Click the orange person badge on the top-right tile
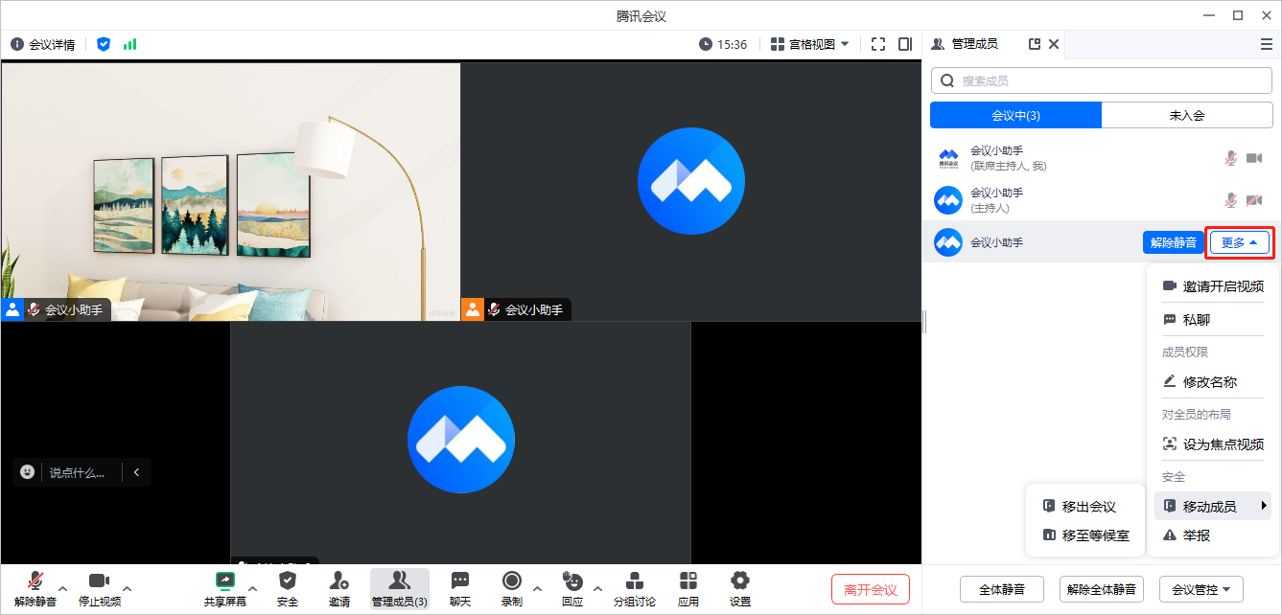The height and width of the screenshot is (615, 1282). point(473,309)
